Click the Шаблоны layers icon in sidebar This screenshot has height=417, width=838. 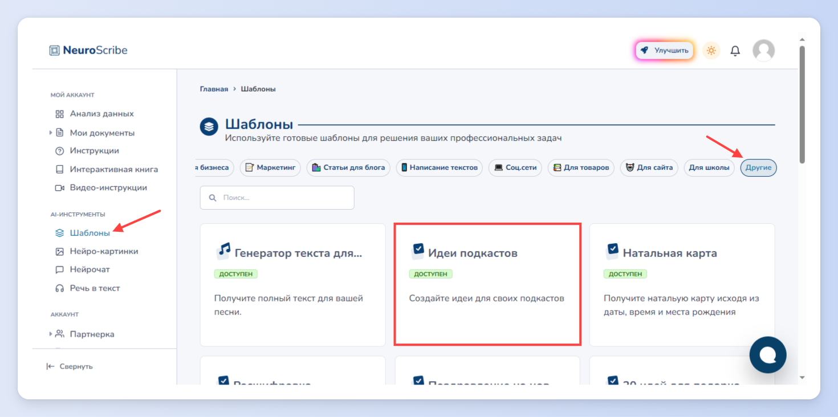[x=59, y=233]
